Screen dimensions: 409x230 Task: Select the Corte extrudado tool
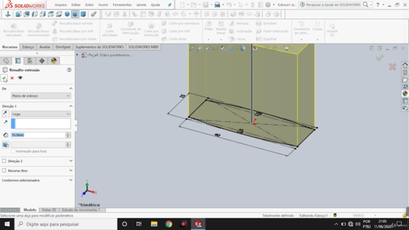point(109,30)
